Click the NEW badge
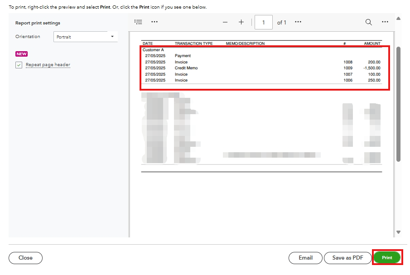Screen dimensions: 410x275 point(21,54)
